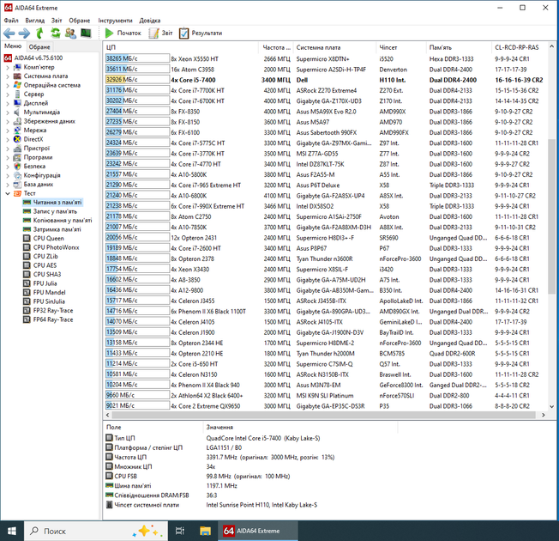Click the CPU ZLib benchmark icon
The height and width of the screenshot is (541, 559).
pyautogui.click(x=27, y=257)
